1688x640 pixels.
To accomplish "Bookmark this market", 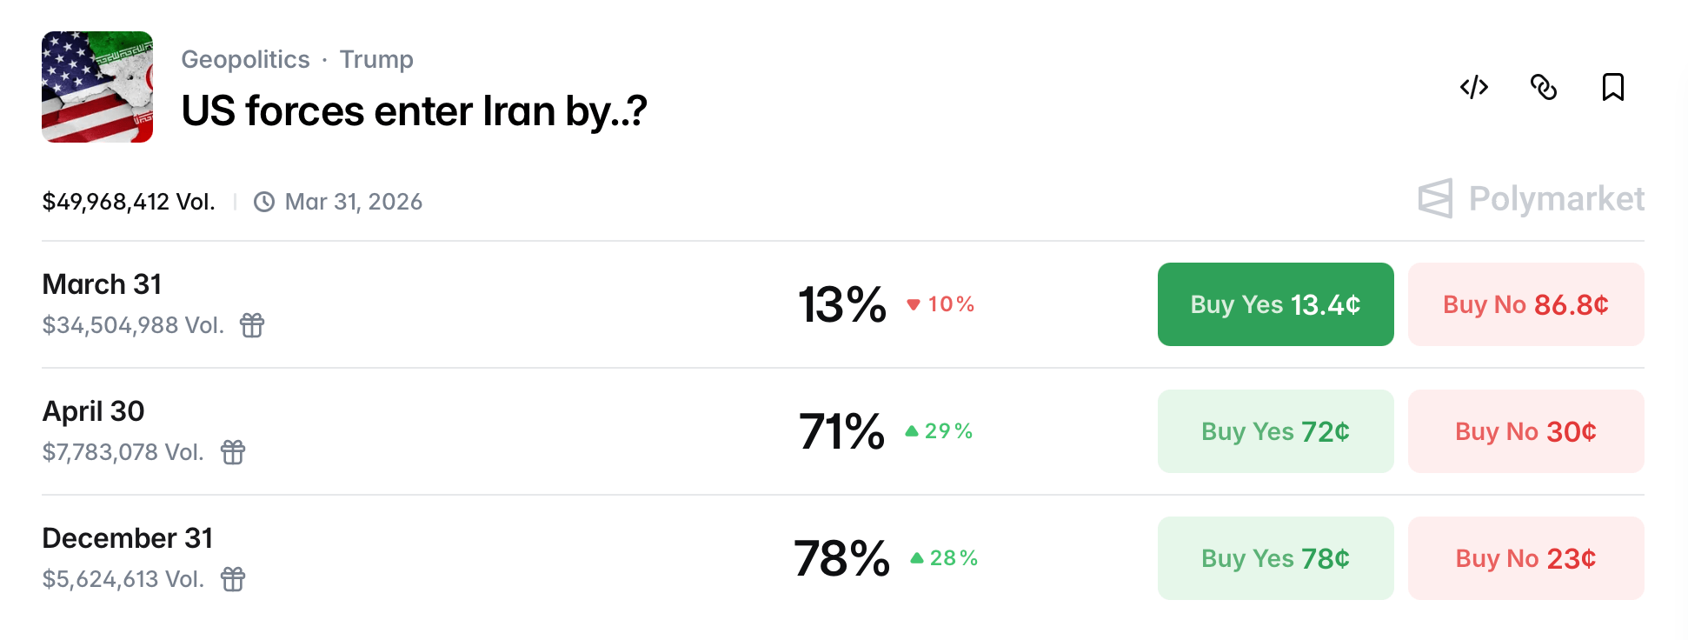I will 1613,88.
